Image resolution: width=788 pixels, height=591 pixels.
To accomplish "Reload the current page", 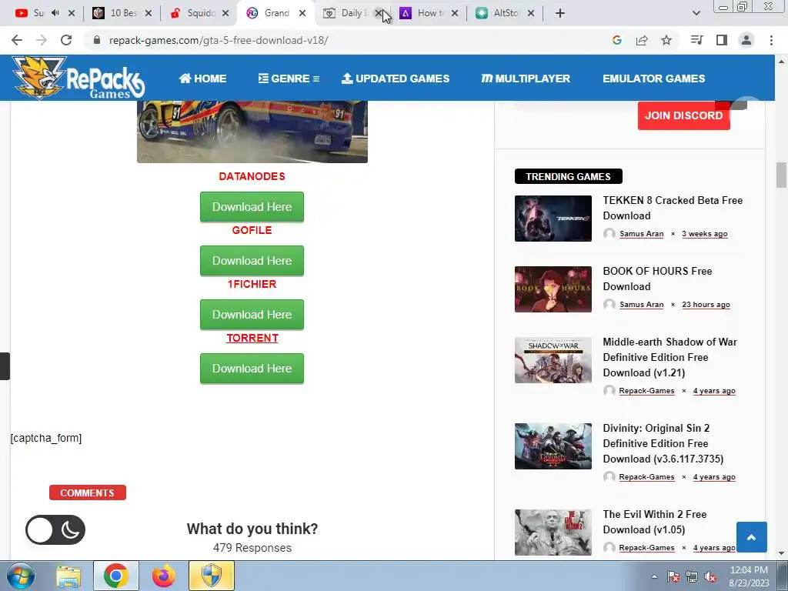I will click(66, 40).
